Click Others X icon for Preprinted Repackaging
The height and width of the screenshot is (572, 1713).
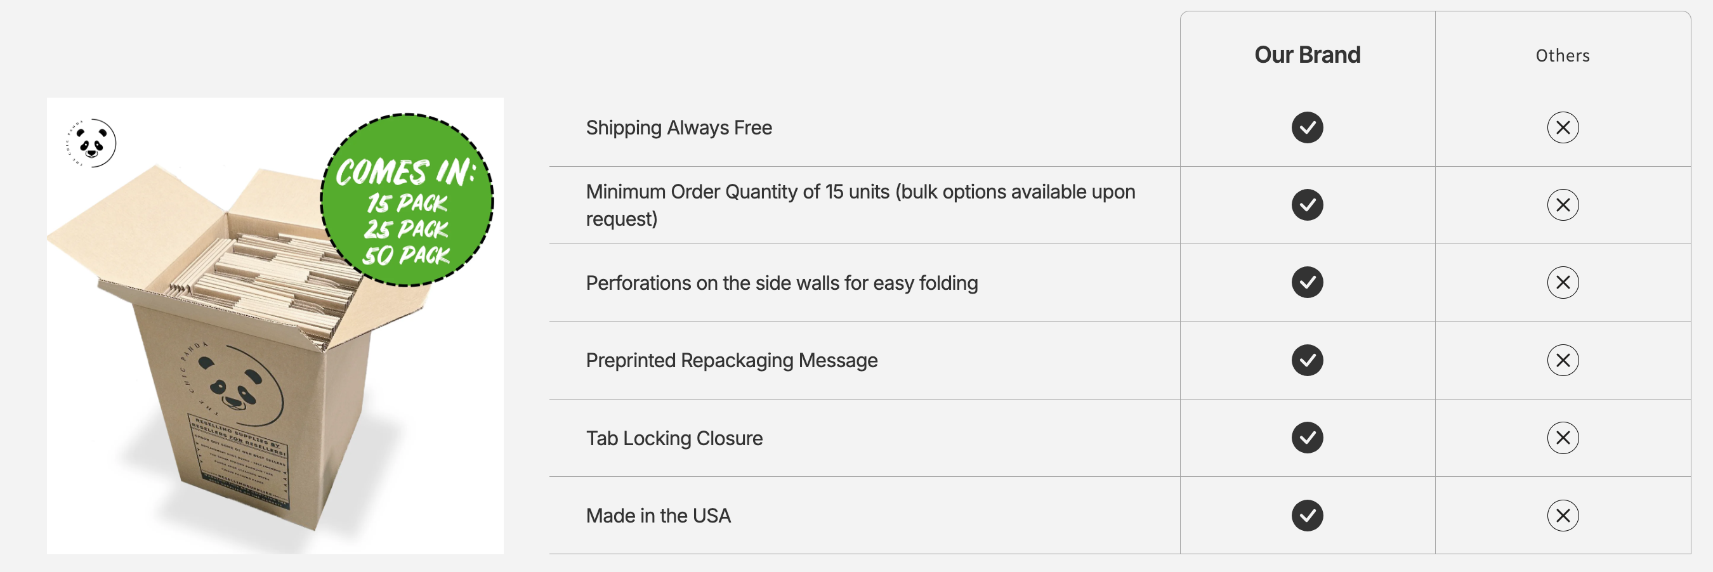[1562, 360]
